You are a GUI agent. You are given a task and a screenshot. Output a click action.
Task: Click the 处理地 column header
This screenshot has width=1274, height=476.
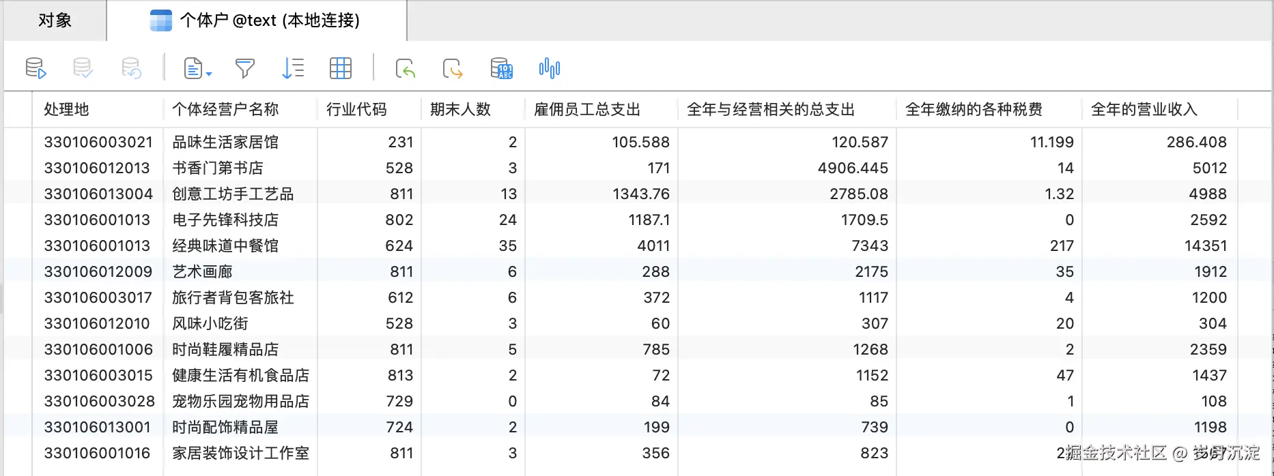pos(66,109)
